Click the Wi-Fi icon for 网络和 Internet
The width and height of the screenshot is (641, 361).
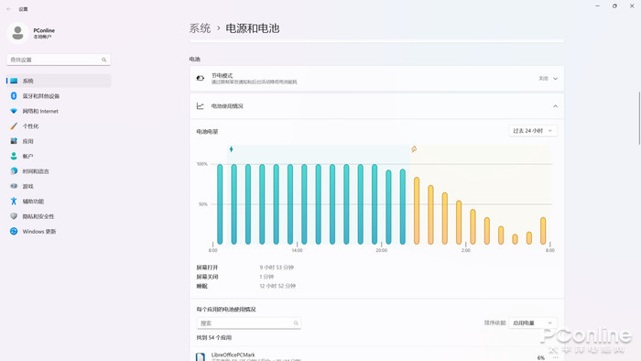click(x=14, y=111)
